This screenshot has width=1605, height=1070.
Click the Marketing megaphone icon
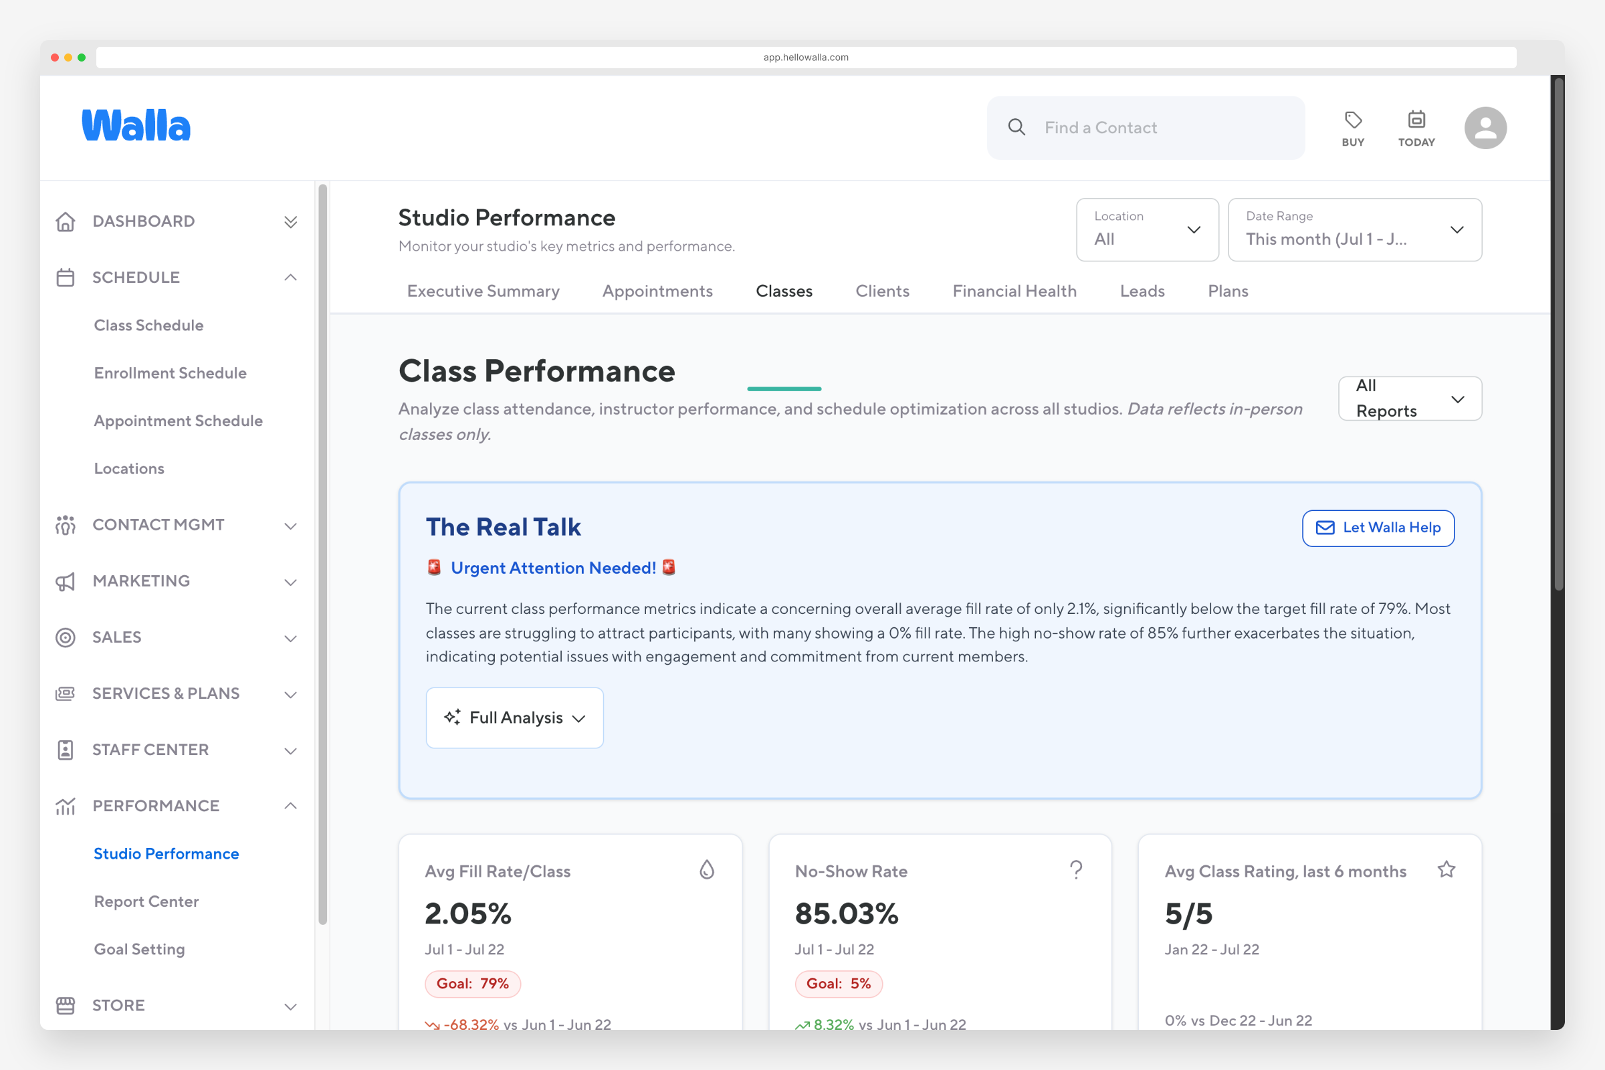(66, 581)
